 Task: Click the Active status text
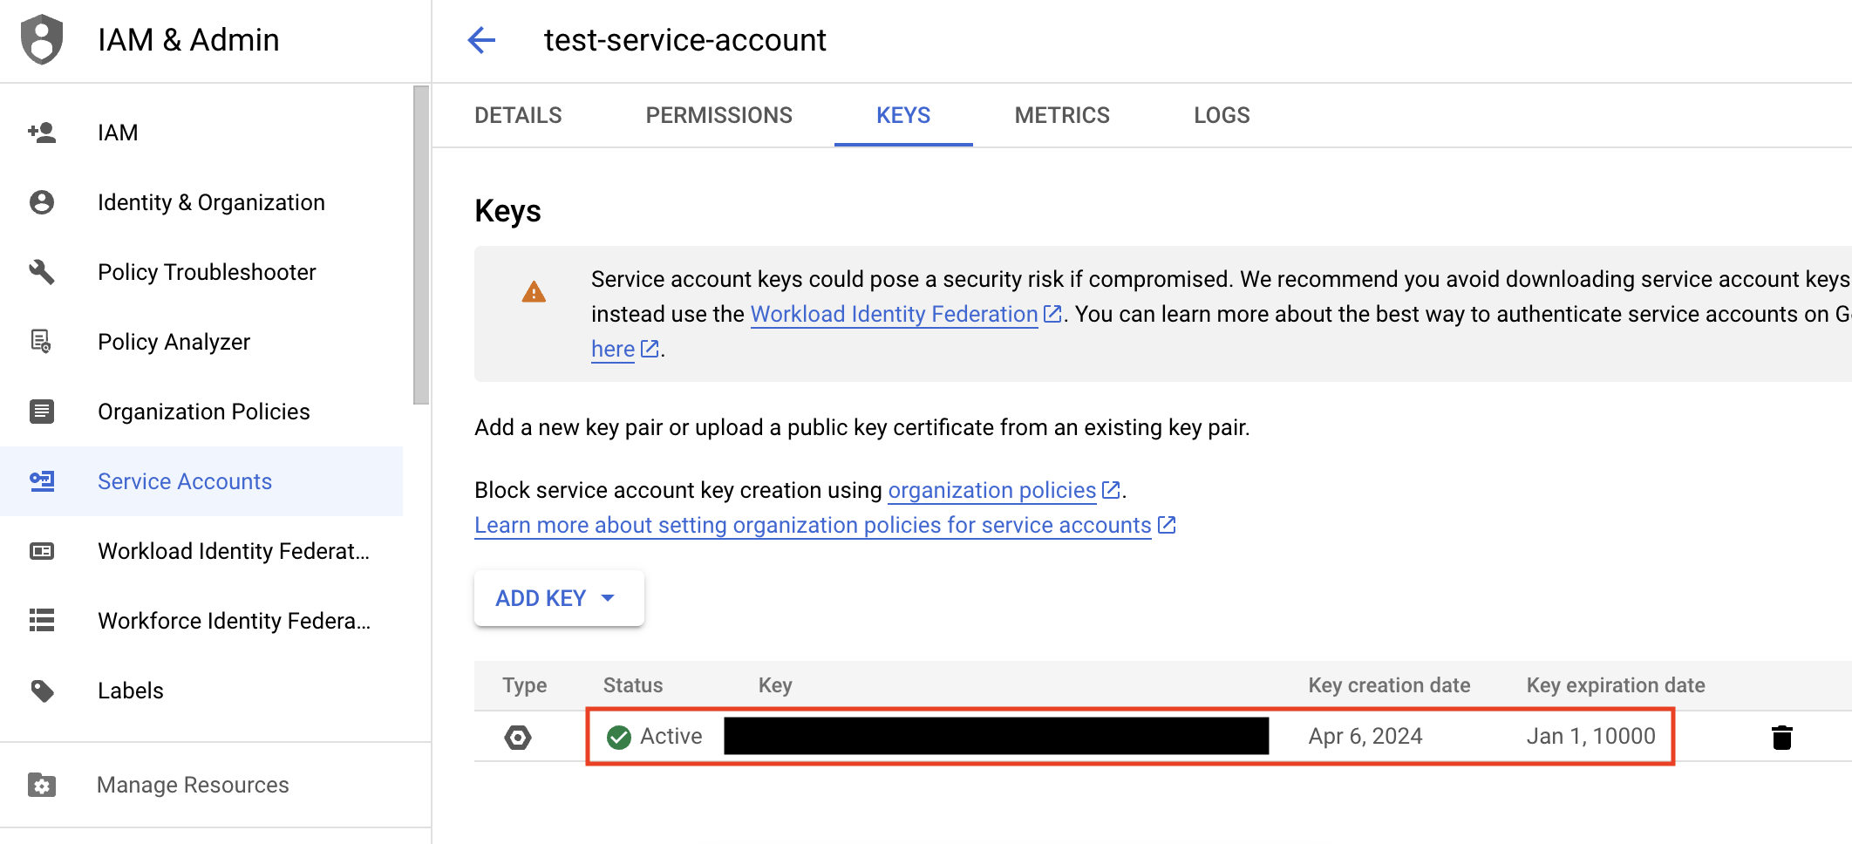tap(671, 737)
